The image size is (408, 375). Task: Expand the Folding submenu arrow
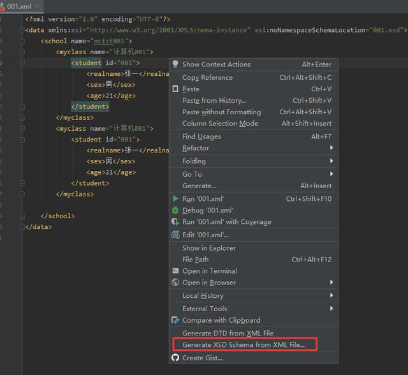pos(331,161)
